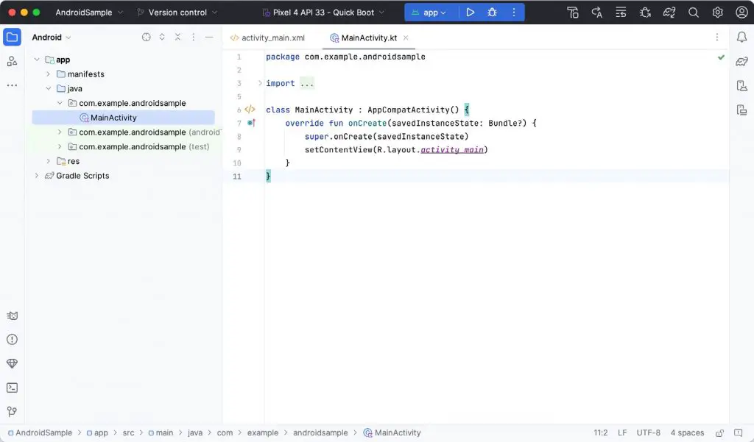Open MainActivity from the breadcrumb bar
This screenshot has height=442, width=754.
398,433
